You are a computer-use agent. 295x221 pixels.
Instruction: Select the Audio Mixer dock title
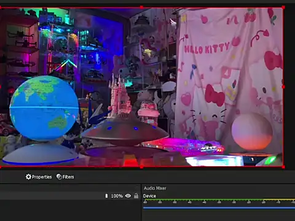click(155, 188)
